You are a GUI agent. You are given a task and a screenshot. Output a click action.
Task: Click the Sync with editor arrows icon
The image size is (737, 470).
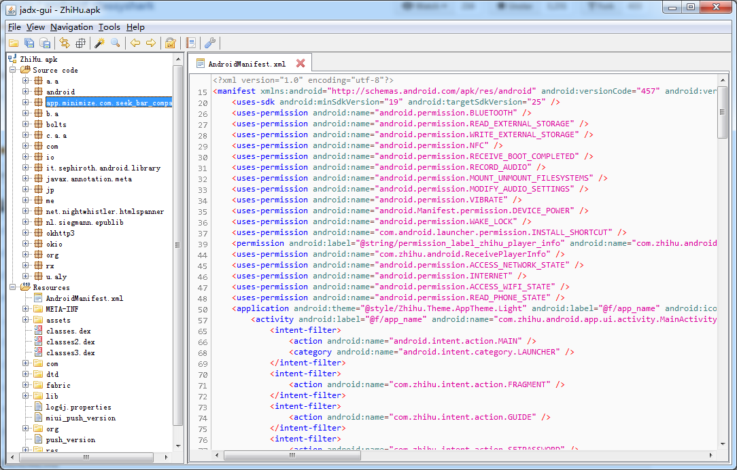65,43
